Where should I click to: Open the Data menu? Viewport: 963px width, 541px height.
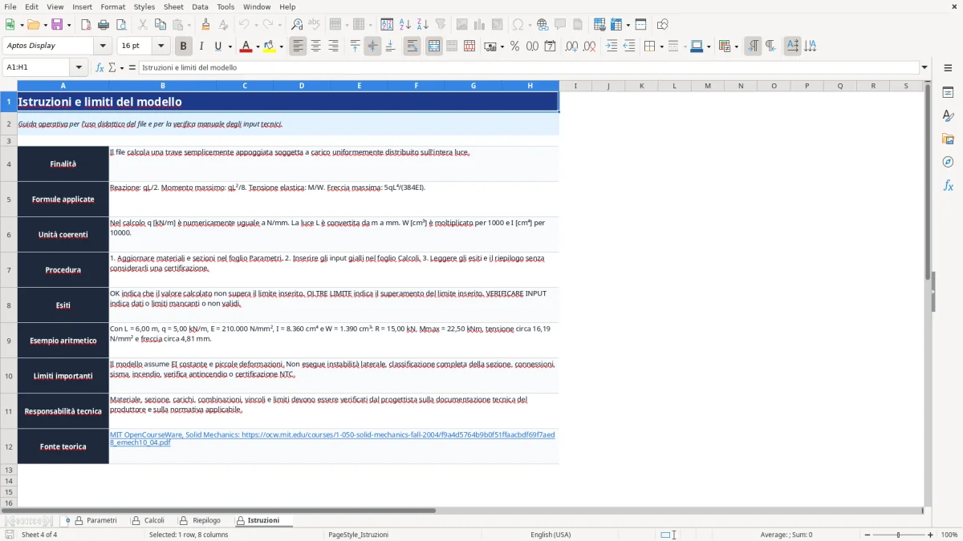200,6
